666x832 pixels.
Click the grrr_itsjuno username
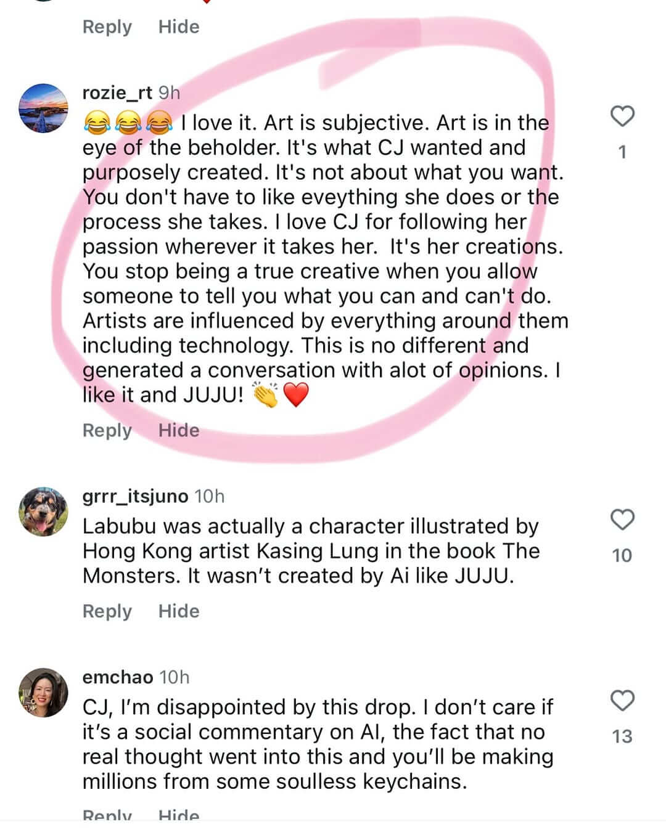coord(135,496)
